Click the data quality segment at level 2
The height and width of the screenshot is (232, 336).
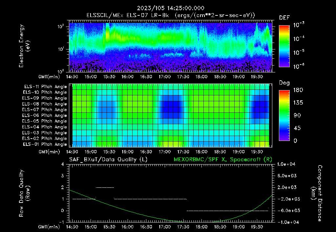[x=105, y=187]
